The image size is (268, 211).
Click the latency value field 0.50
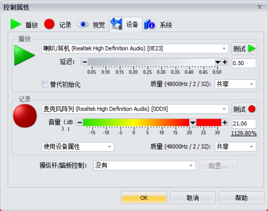tap(244, 63)
